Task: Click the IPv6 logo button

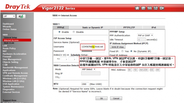Action: click(x=21, y=16)
